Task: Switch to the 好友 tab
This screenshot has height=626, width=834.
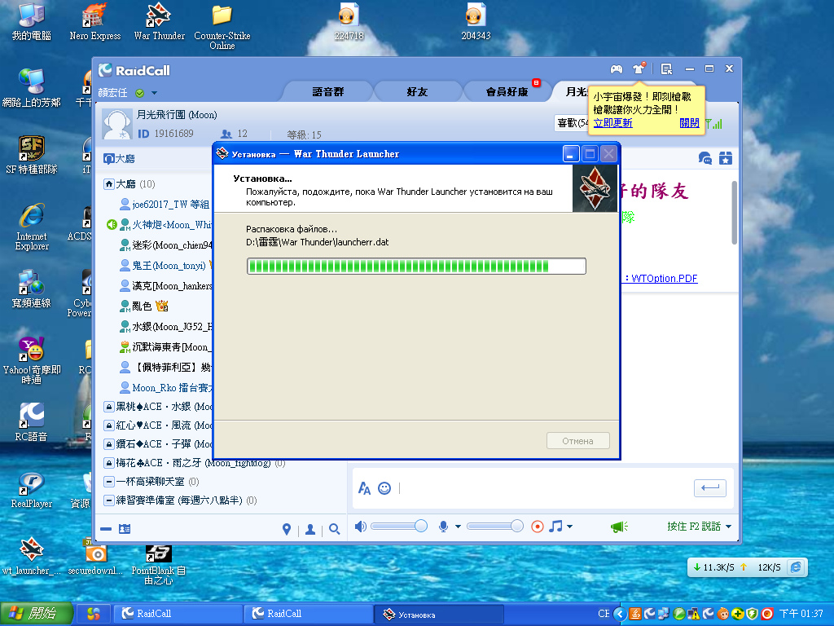Action: (417, 91)
